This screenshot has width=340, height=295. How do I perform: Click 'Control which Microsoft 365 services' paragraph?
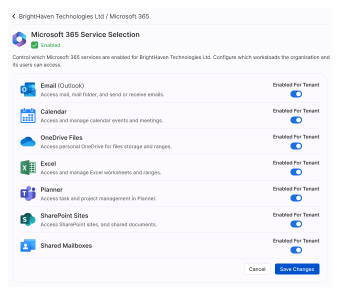coord(171,61)
